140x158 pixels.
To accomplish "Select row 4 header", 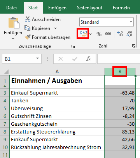I will pos(5,100).
